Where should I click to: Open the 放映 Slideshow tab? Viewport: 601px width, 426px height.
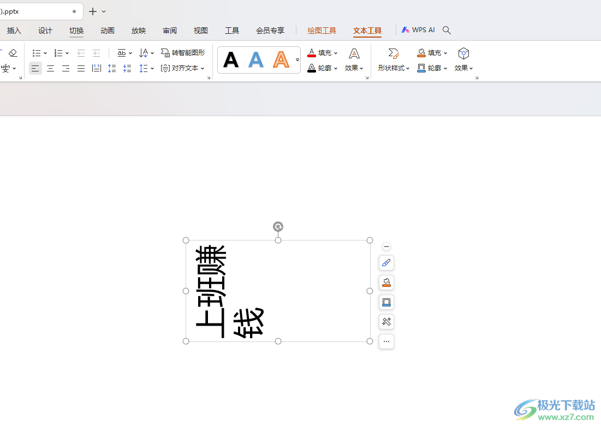pyautogui.click(x=138, y=31)
